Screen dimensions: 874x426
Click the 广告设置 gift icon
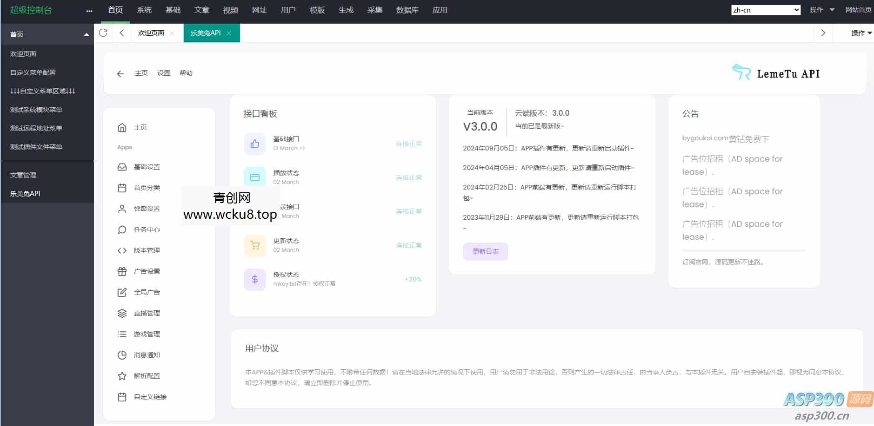121,271
